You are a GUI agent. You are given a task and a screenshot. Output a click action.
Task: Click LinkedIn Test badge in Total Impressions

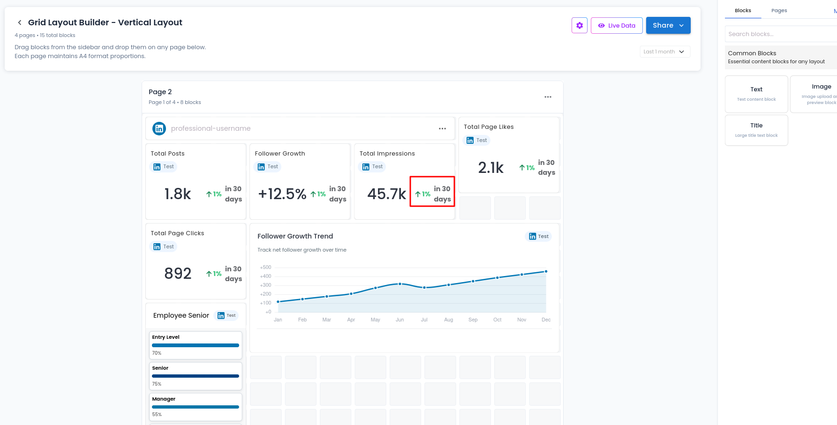[372, 167]
